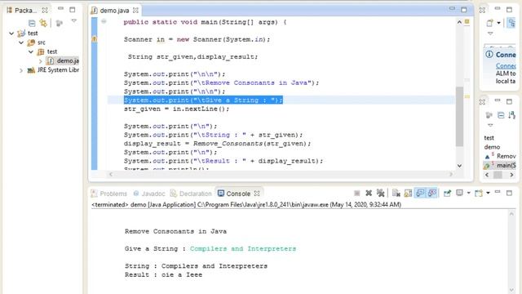
Task: Open the Problems tab
Action: (108, 194)
